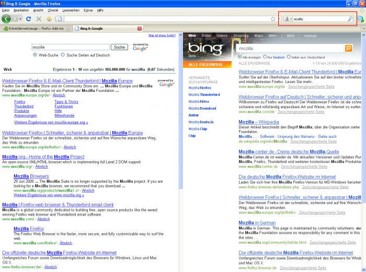Bookmark this page with the star
Viewport: 366px width, 272px height.
point(273,19)
